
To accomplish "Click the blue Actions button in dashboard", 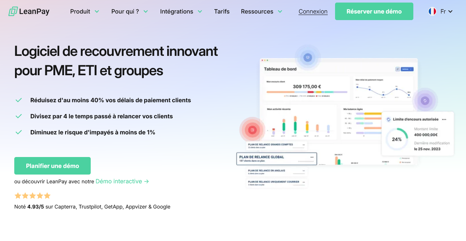I will click(x=407, y=69).
